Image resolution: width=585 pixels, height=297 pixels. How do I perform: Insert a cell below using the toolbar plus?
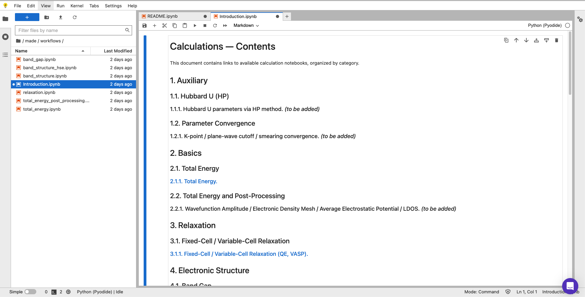pos(155,26)
